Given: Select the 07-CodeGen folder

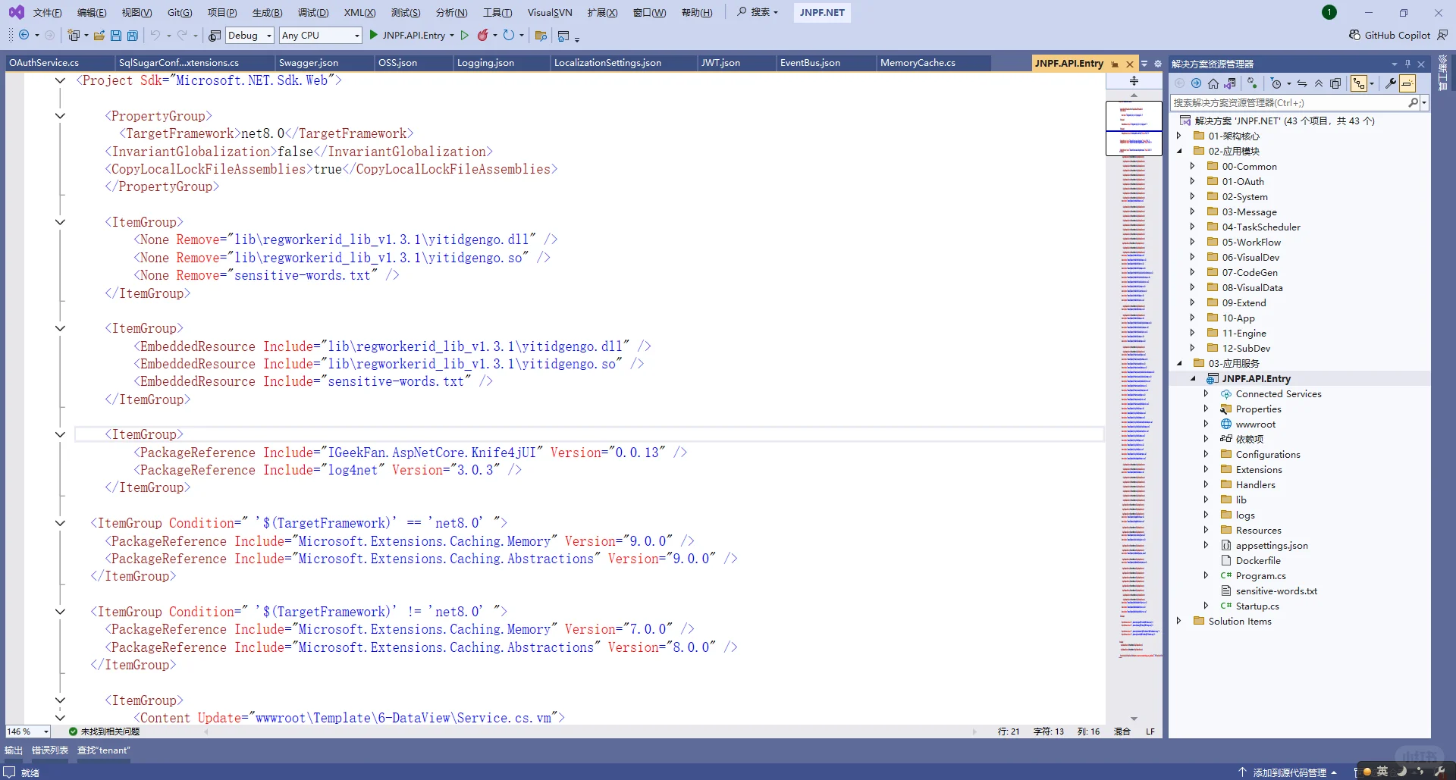Looking at the screenshot, I should tap(1249, 272).
